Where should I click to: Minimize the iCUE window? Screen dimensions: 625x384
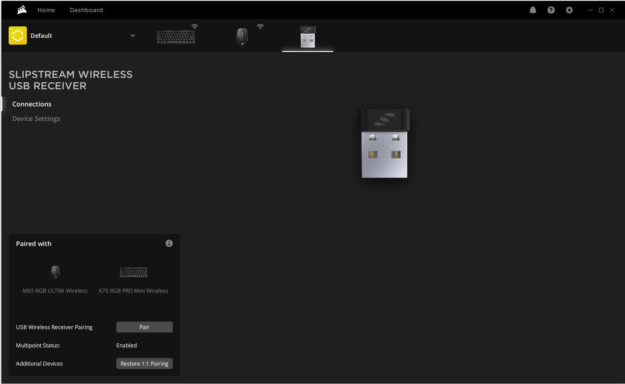click(590, 10)
